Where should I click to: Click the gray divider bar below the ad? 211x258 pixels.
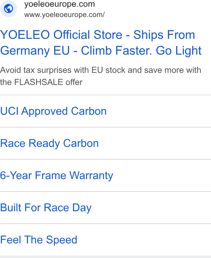[x=105, y=257]
